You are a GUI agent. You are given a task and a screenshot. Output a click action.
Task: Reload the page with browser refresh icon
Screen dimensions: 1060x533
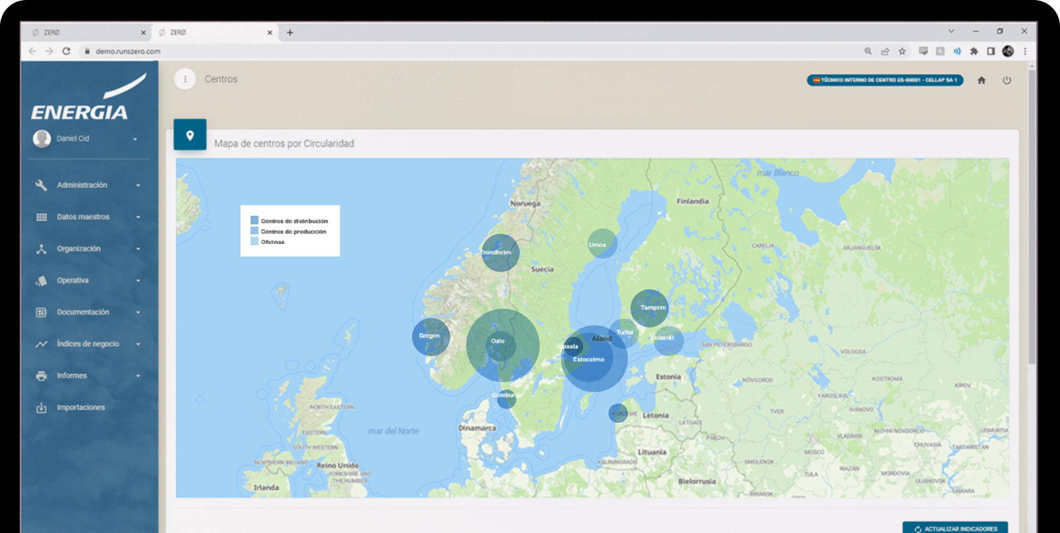point(66,51)
